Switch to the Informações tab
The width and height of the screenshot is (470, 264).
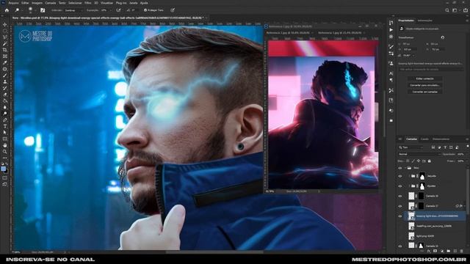tap(425, 21)
